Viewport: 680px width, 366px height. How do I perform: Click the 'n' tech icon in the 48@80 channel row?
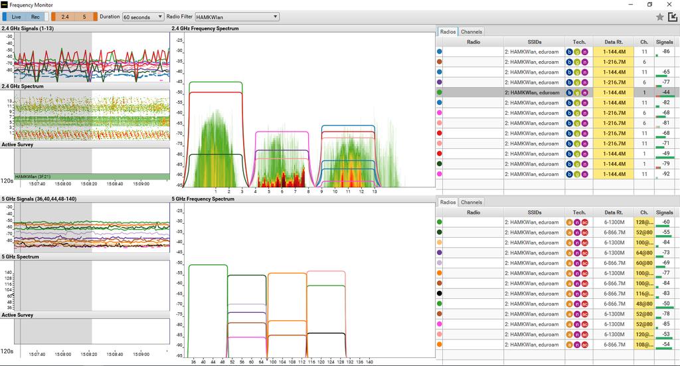[x=577, y=304]
